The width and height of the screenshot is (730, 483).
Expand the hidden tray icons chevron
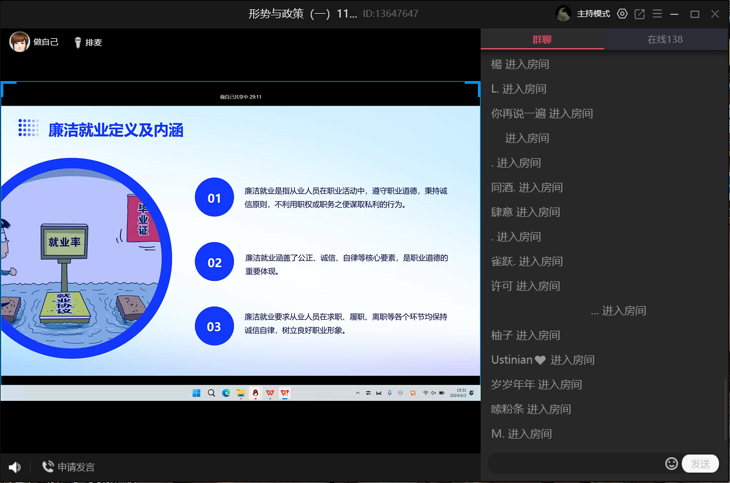[358, 393]
